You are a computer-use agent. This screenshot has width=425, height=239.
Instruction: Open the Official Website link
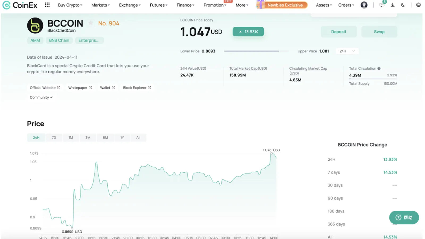click(45, 88)
